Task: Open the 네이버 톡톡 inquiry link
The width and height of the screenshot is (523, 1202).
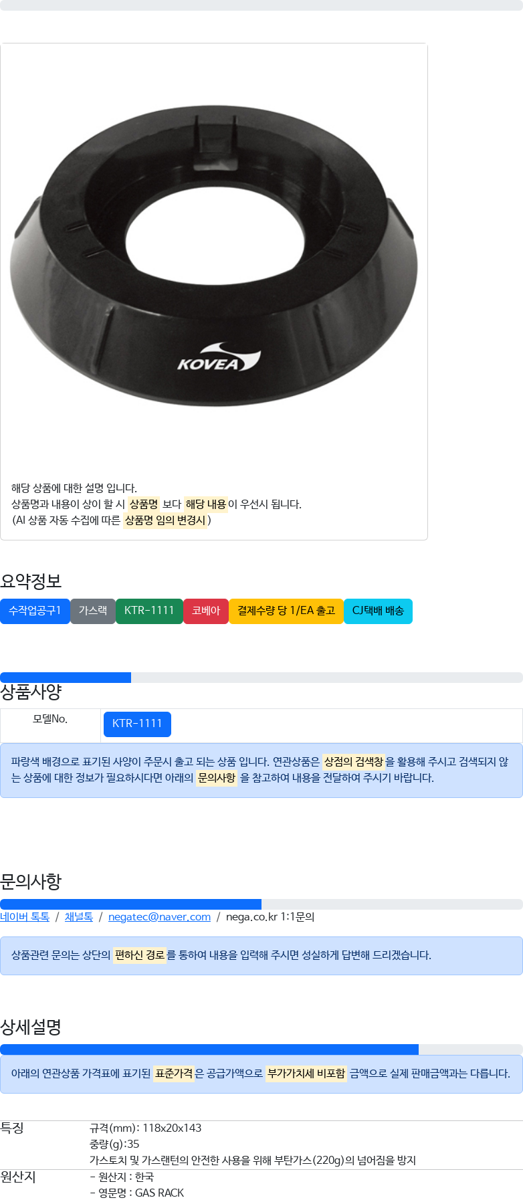Action: [25, 917]
